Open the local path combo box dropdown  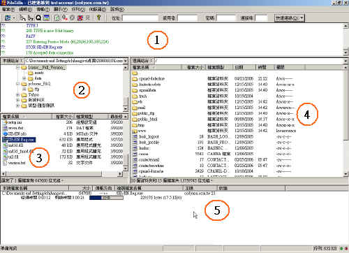pyautogui.click(x=126, y=61)
